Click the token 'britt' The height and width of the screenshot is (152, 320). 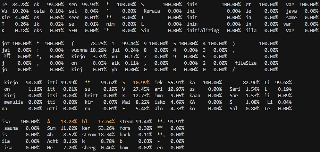click(x=92, y=96)
